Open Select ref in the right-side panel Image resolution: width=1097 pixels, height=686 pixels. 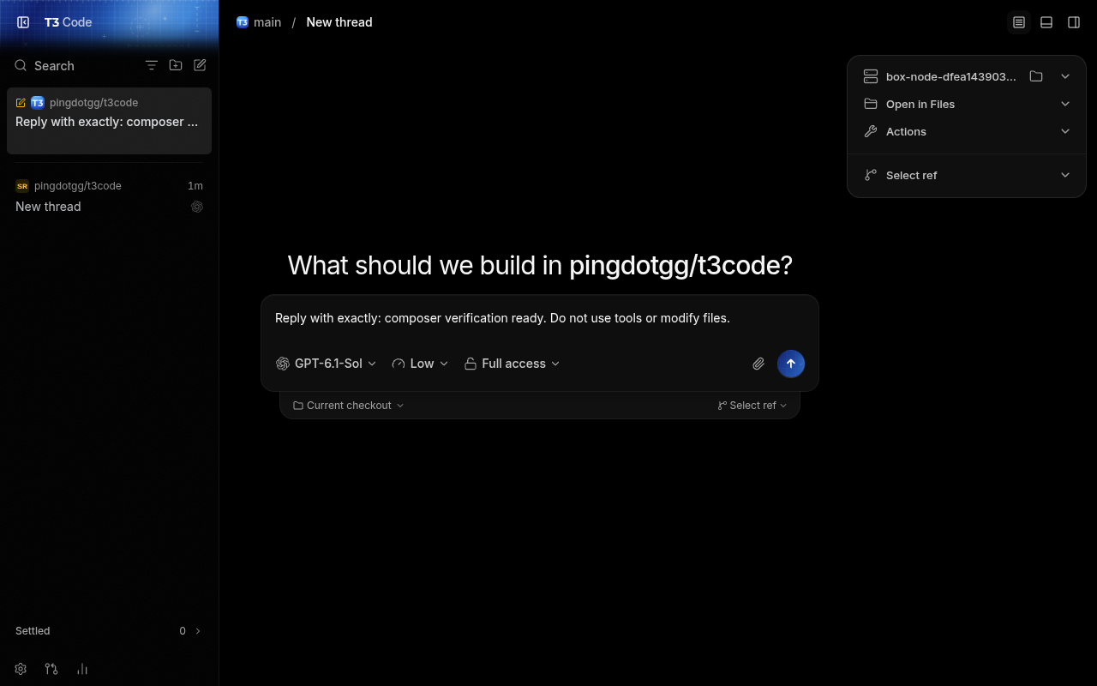967,175
